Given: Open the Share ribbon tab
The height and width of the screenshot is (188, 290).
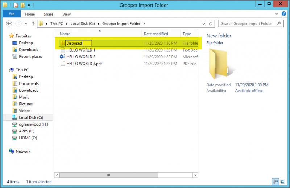Looking at the screenshot, I should pyautogui.click(x=49, y=14).
